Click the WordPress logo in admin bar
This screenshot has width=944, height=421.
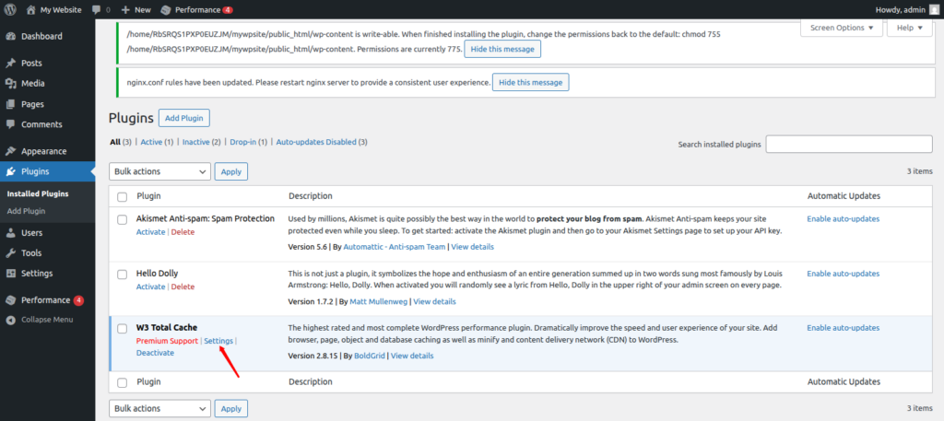(x=10, y=9)
